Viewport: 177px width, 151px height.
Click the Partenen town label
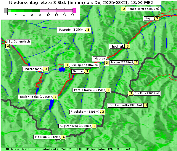33,69
